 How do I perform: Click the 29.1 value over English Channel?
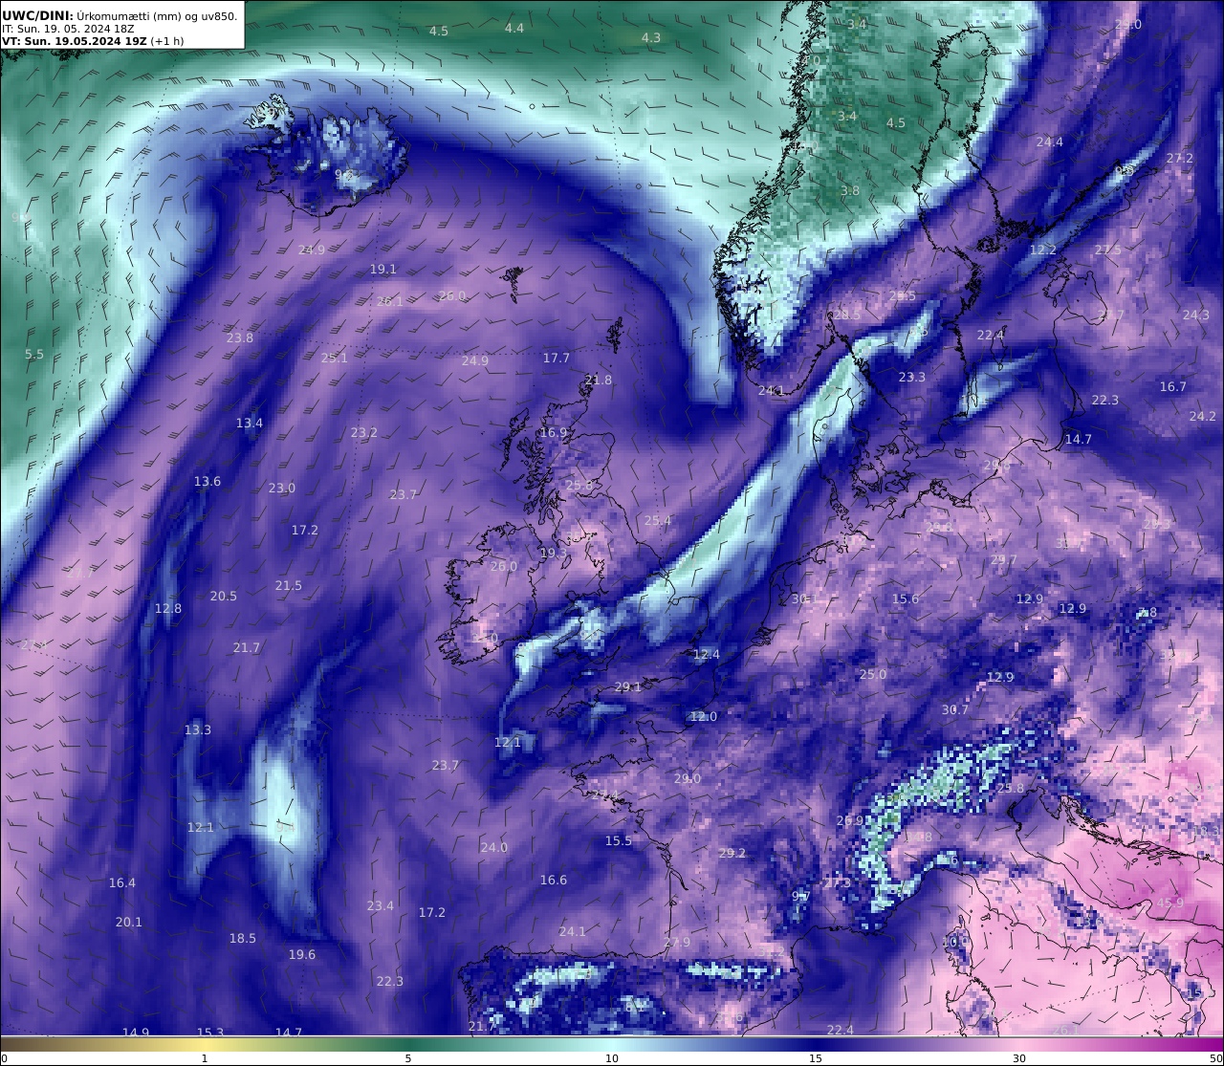(628, 687)
